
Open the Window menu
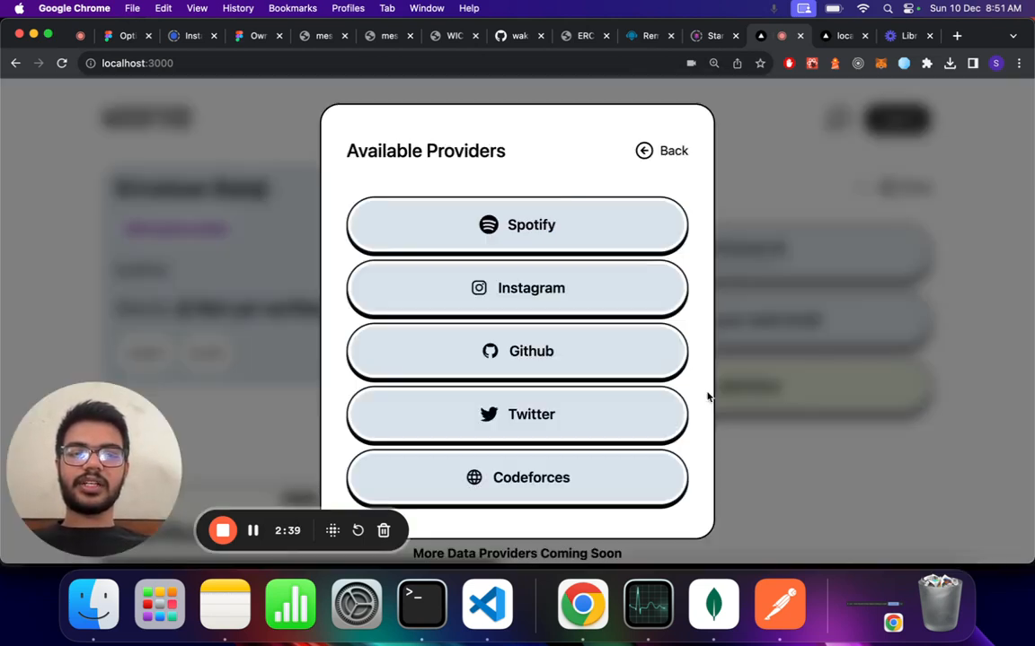tap(427, 9)
